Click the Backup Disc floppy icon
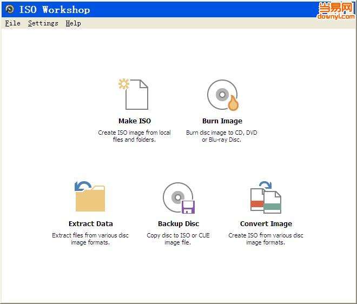This screenshot has height=304, width=357. tap(179, 198)
